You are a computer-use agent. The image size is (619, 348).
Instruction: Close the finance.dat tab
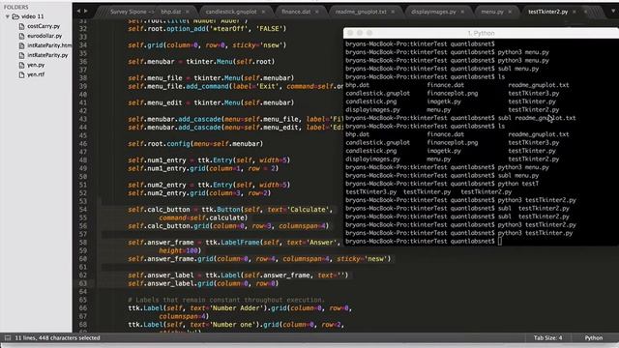[316, 12]
